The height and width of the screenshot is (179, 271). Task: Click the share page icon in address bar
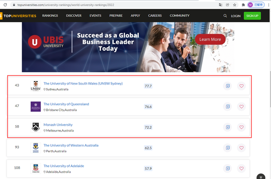[x=228, y=5]
